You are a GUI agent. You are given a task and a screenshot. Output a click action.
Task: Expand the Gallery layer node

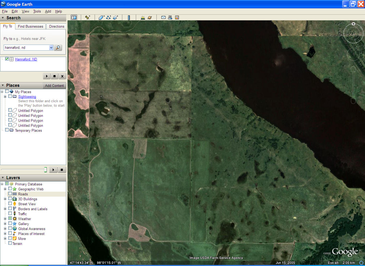click(5, 223)
